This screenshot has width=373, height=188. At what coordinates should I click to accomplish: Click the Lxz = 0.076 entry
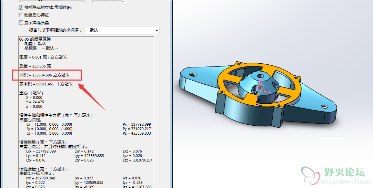tap(132, 151)
